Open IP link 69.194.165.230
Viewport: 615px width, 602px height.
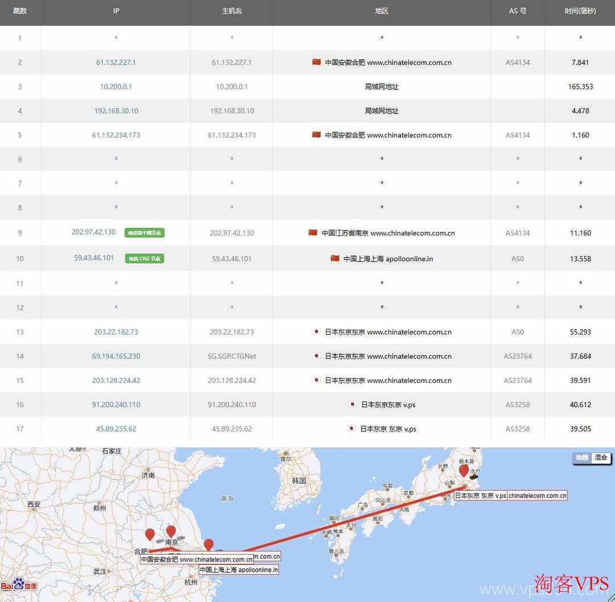point(116,356)
